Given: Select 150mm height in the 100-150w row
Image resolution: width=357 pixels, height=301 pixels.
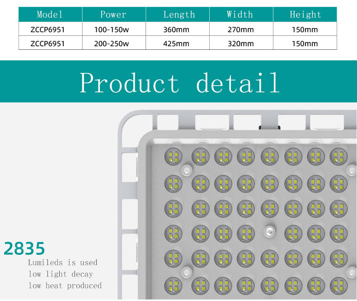Looking at the screenshot, I should coord(305,29).
